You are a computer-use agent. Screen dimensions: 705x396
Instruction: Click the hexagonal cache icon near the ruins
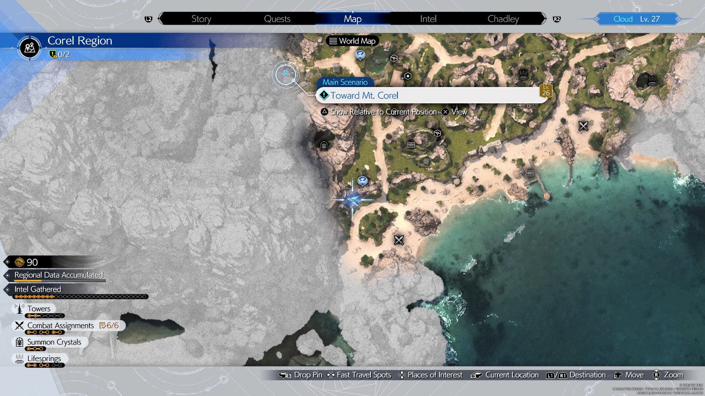437,133
